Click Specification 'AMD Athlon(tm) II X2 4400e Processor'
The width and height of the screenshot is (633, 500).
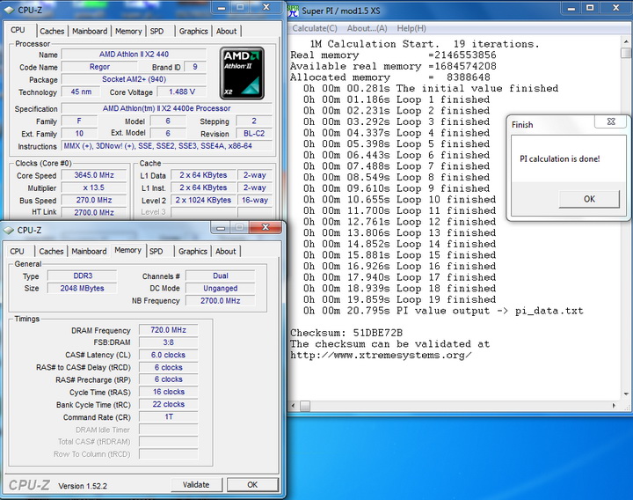(167, 108)
